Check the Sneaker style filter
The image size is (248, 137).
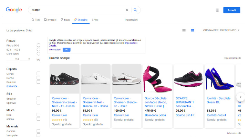pyautogui.click(x=39, y=98)
